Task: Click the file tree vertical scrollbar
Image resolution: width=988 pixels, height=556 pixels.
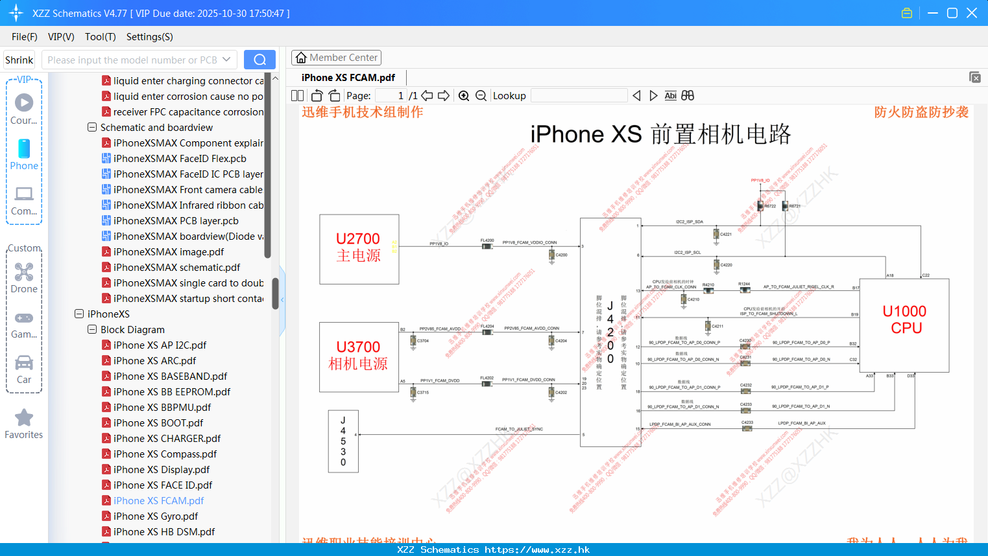Action: [x=275, y=294]
